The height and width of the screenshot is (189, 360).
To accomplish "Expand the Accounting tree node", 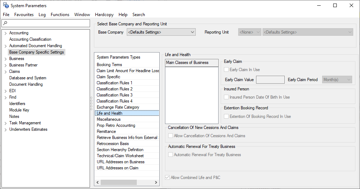I will coord(6,33).
